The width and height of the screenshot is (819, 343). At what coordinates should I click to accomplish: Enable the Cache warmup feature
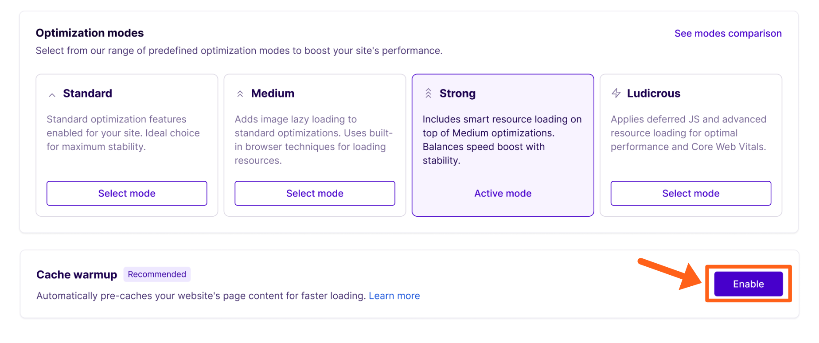[x=748, y=284]
